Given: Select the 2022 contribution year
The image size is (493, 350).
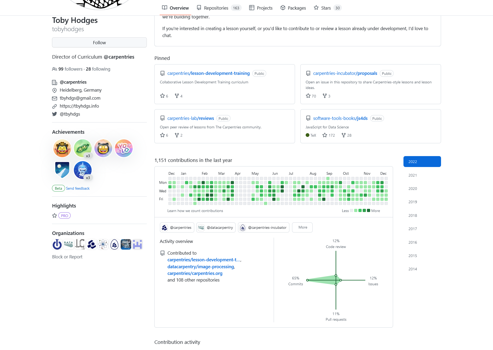Looking at the screenshot, I should [422, 162].
